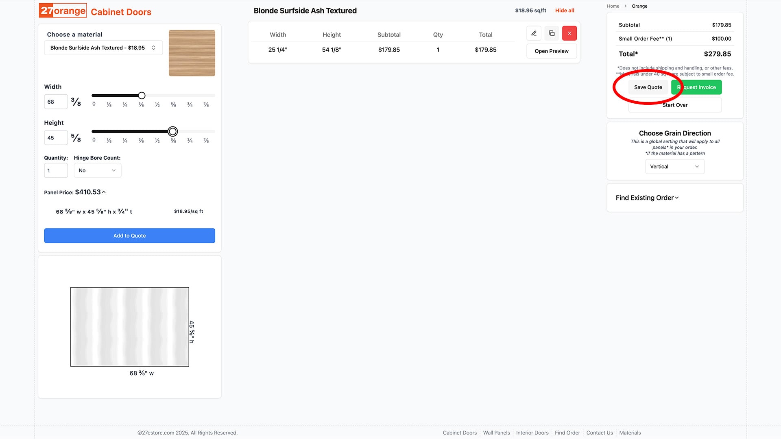This screenshot has width=781, height=439.
Task: Delete quote row with red X icon
Action: 569,33
